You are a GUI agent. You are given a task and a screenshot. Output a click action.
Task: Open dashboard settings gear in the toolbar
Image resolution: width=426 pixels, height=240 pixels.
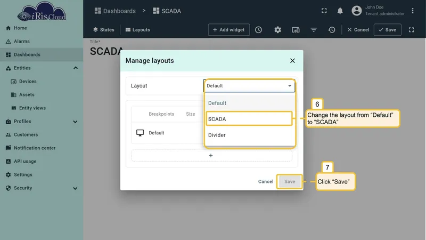click(277, 30)
